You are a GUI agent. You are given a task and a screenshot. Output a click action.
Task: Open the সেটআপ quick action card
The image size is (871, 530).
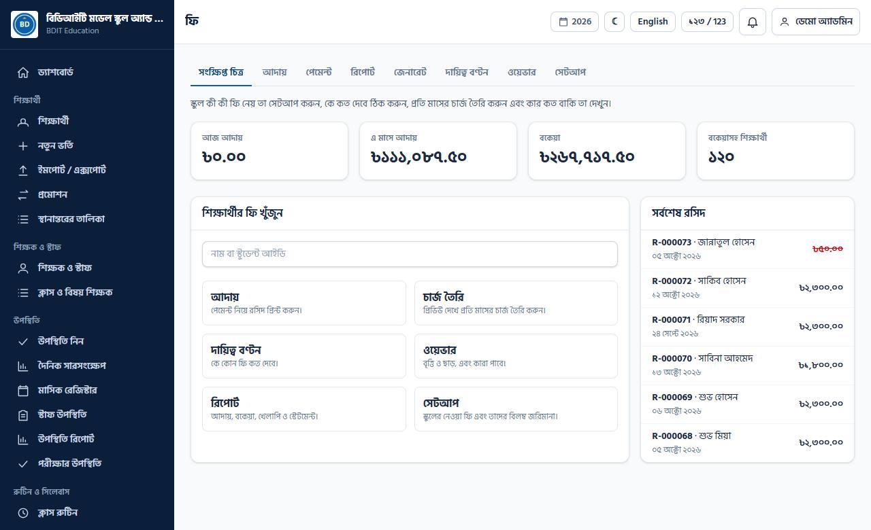[516, 409]
